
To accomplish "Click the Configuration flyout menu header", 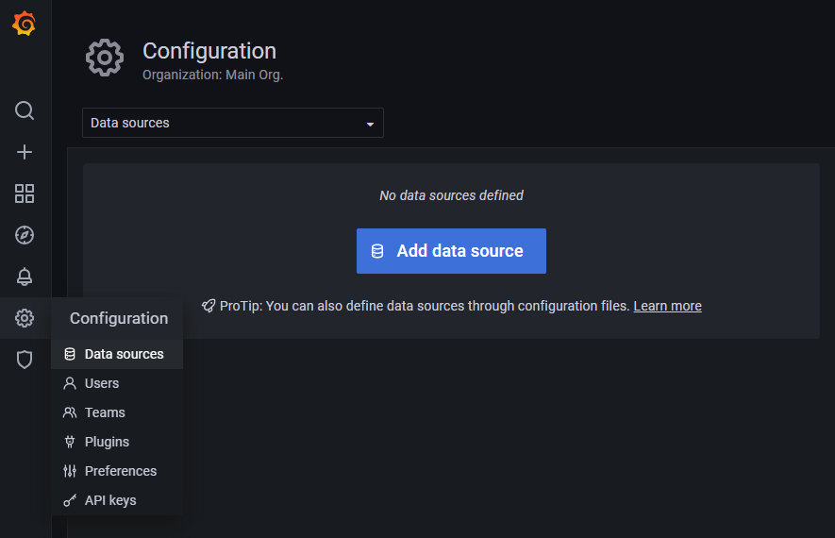I will pos(119,318).
